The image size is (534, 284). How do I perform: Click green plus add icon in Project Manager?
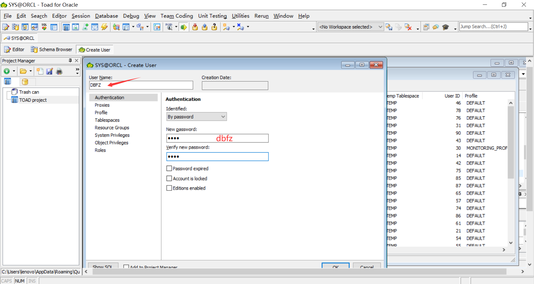pos(7,71)
